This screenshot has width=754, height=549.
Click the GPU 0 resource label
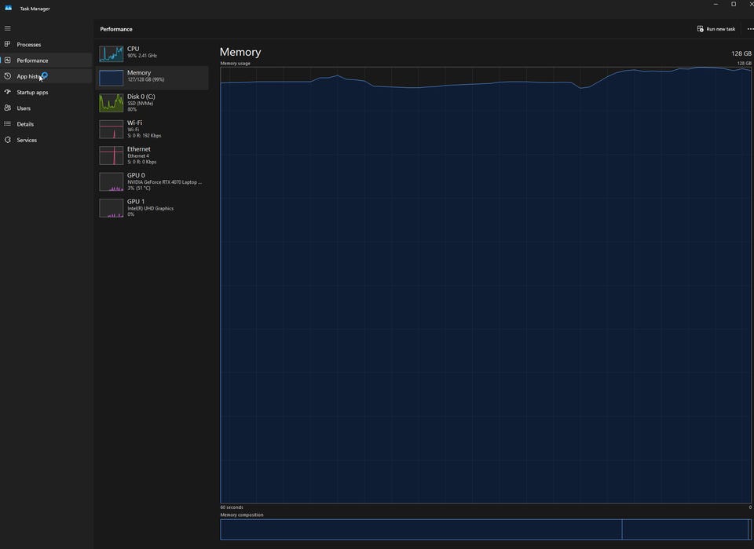tap(136, 175)
